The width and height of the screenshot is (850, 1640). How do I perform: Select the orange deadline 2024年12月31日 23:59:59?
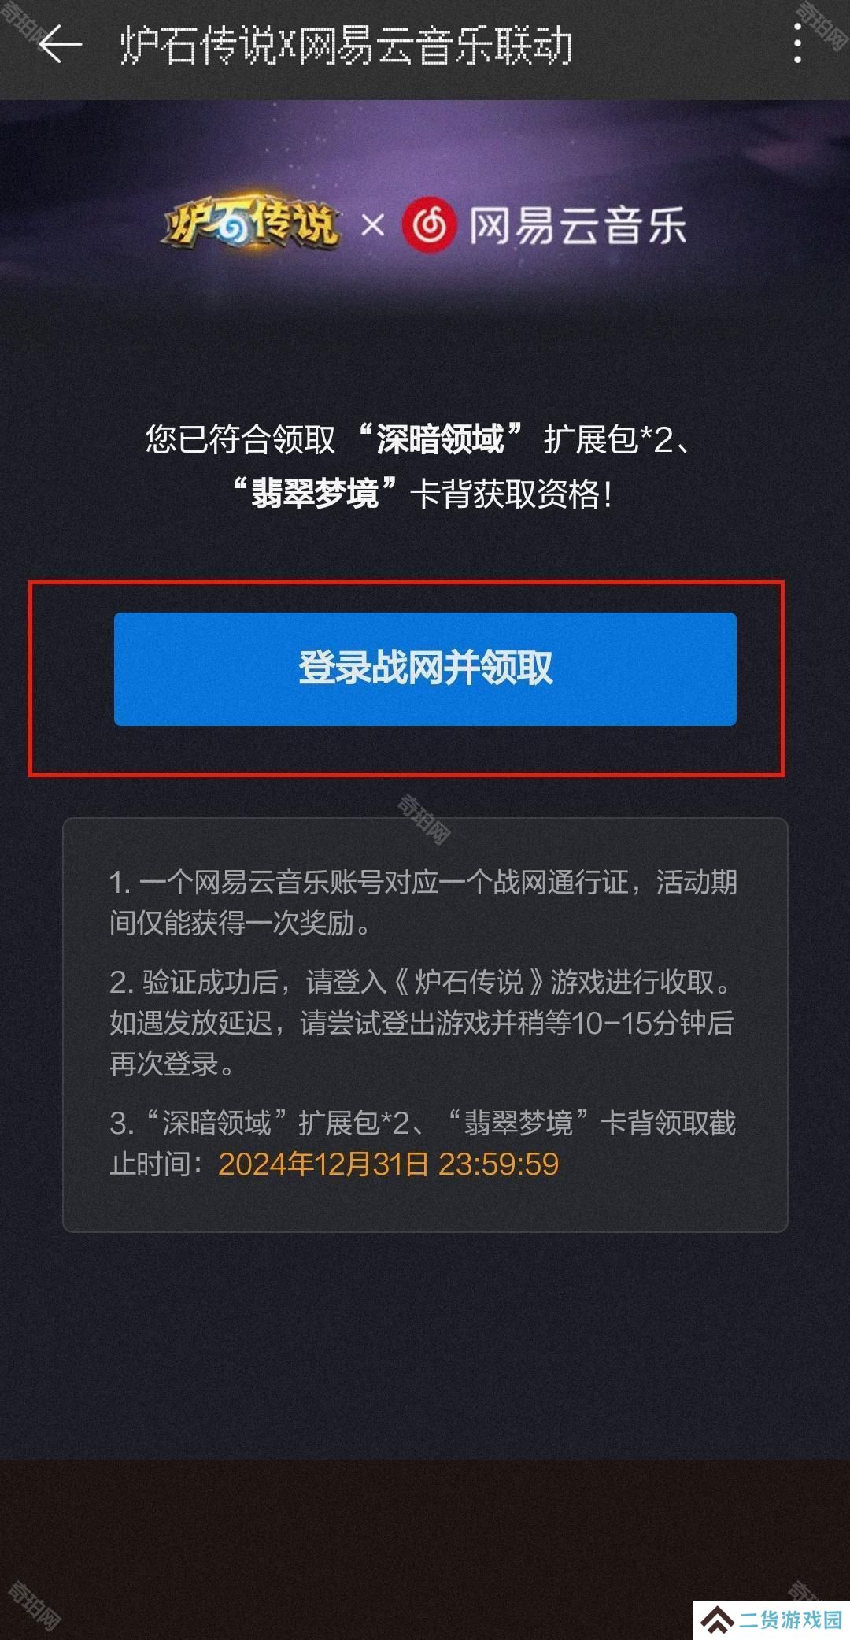point(389,1164)
